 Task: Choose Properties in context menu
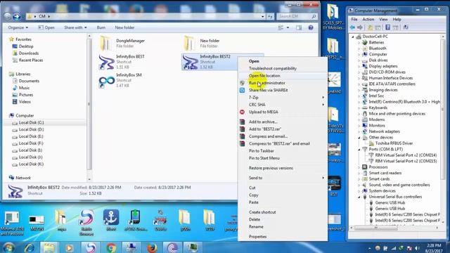[x=258, y=237]
